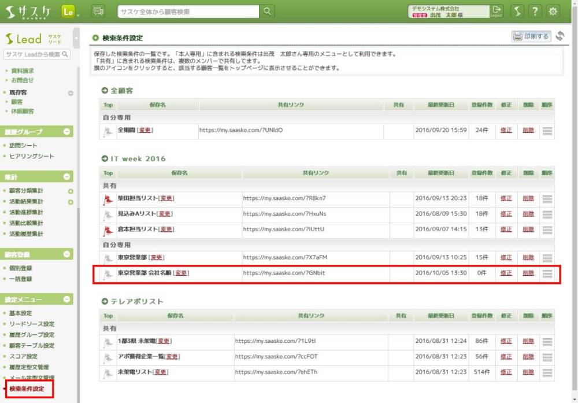Open the Le product switcher dropdown
Viewport: 578px width, 403px height.
(70, 12)
